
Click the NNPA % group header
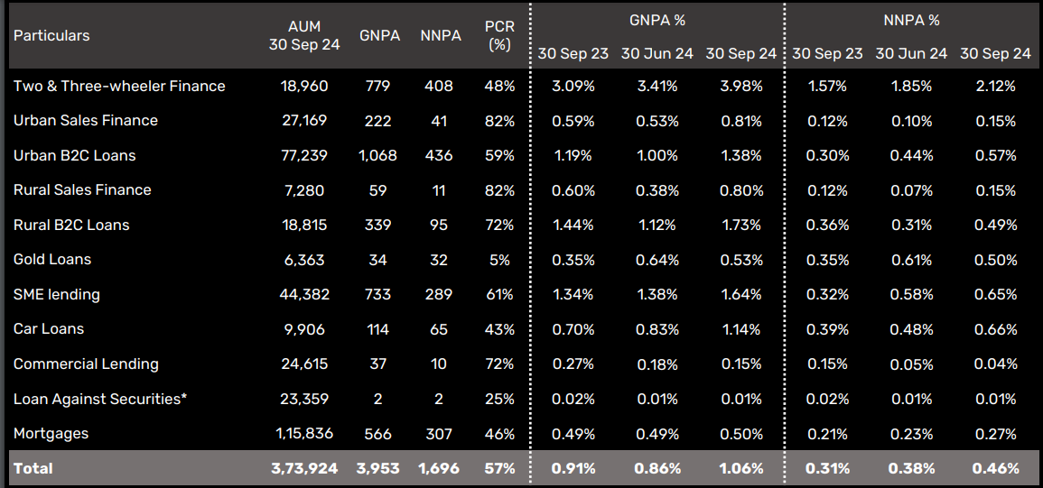911,20
